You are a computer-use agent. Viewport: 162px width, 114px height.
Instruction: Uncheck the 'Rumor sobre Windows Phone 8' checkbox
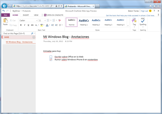click(x=51, y=60)
